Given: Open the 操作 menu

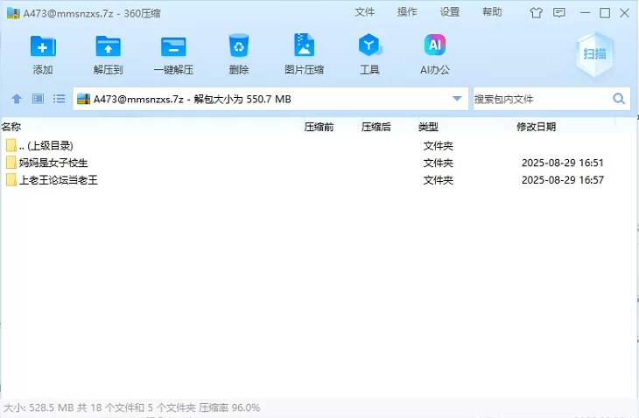Looking at the screenshot, I should pos(407,12).
